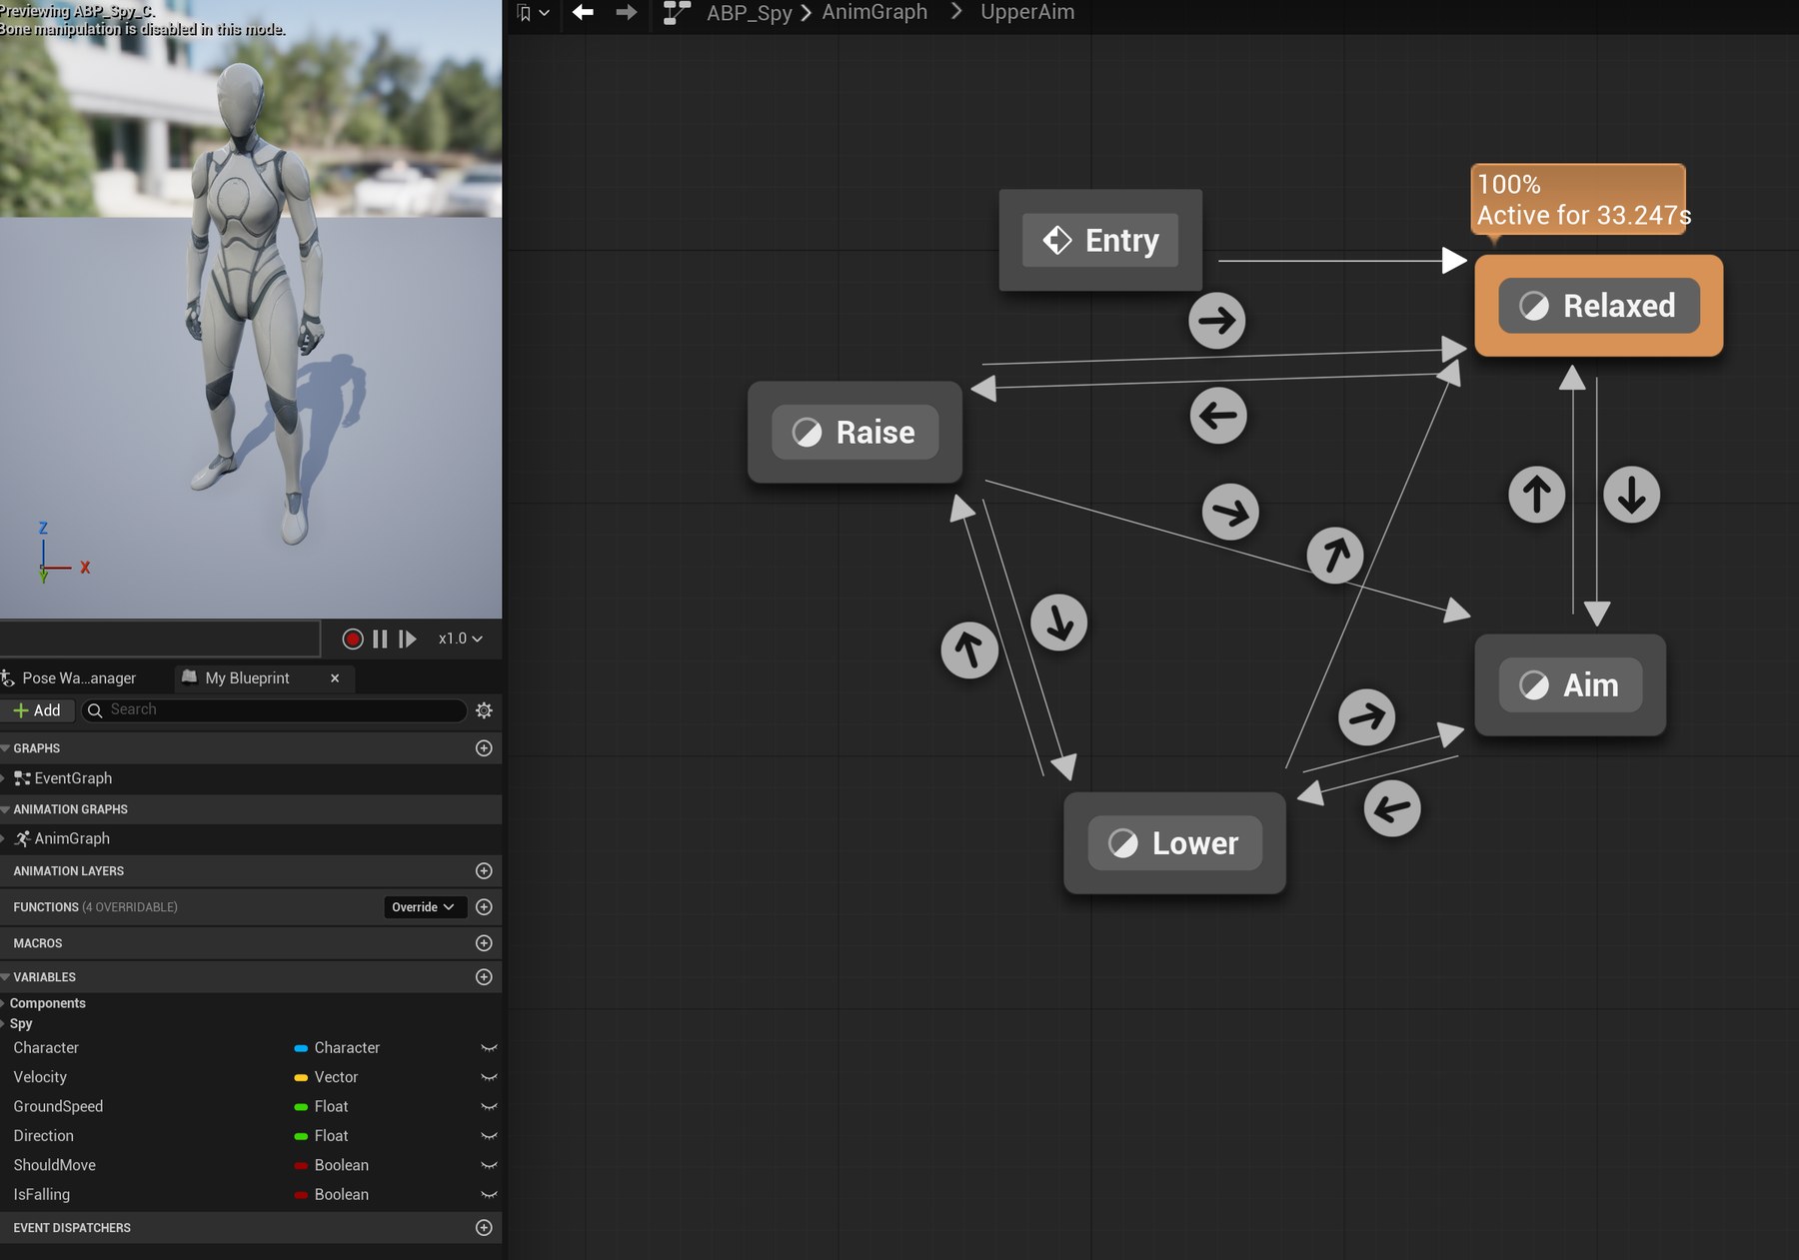Screen dimensions: 1799x1260
Task: Click the Raise to Lower down-arrow transition
Action: point(1058,622)
